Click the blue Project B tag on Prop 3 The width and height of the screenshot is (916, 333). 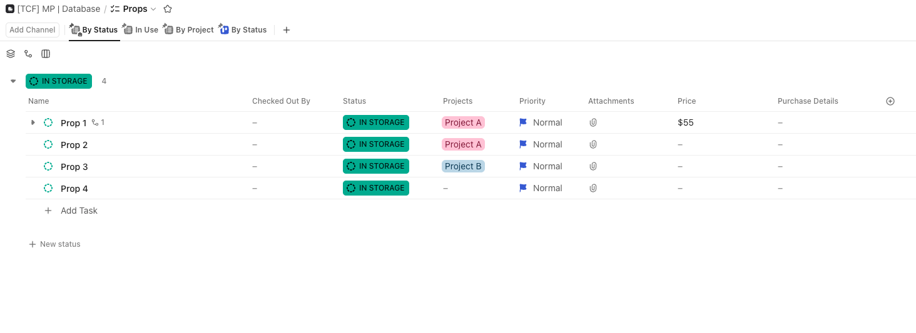463,166
